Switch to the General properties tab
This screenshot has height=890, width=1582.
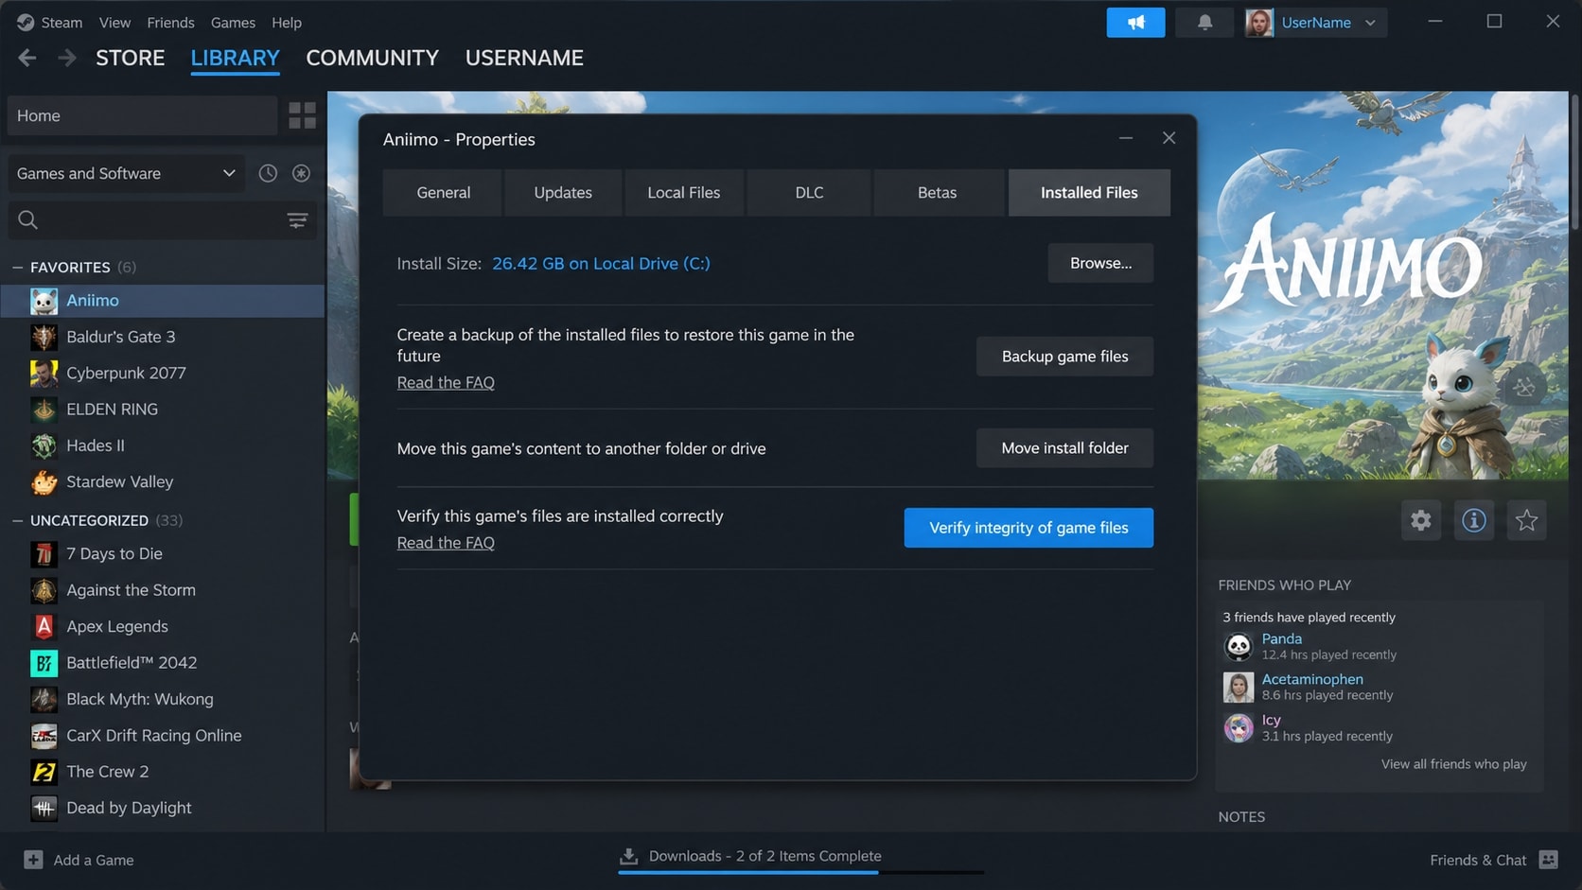(x=443, y=193)
